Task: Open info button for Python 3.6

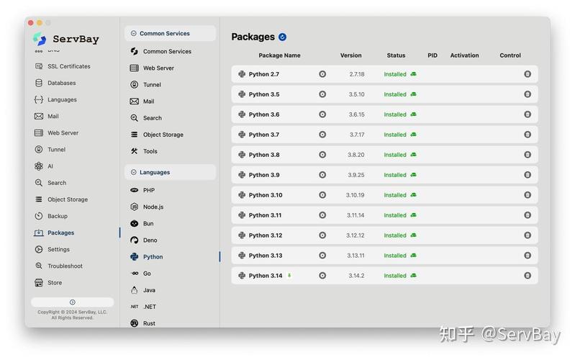Action: (x=322, y=114)
